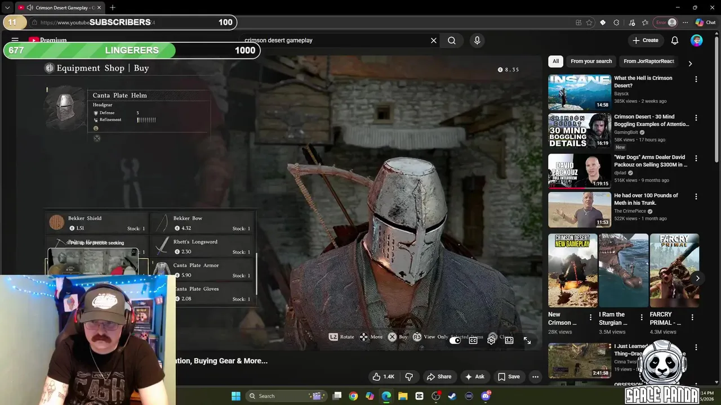Open options for '100 Pounds of Meth' video
This screenshot has width=721, height=405.
click(696, 197)
